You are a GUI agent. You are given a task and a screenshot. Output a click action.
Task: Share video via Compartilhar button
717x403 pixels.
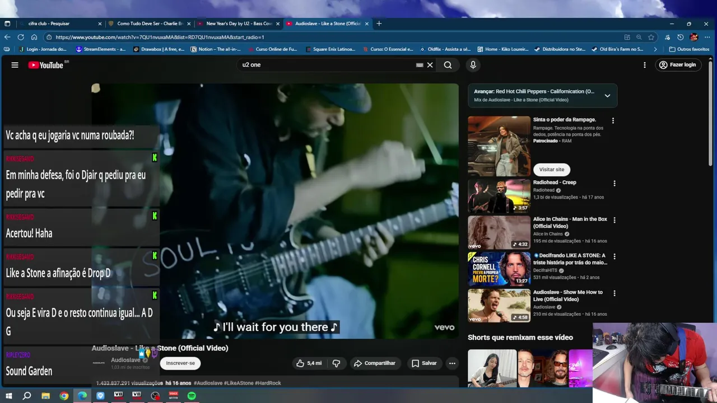coord(374,363)
